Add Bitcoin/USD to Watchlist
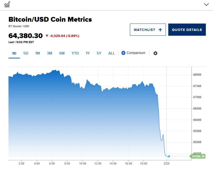 click(x=148, y=29)
